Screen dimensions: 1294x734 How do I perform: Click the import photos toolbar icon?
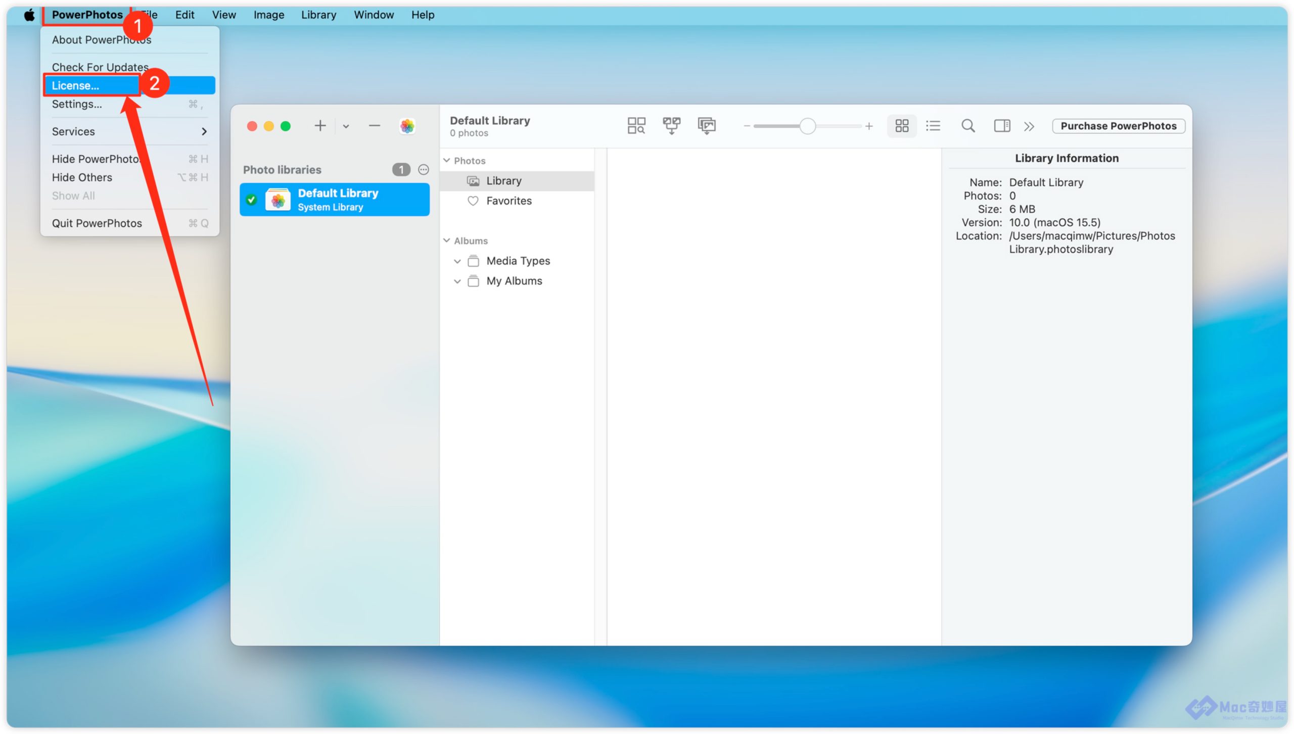point(707,126)
